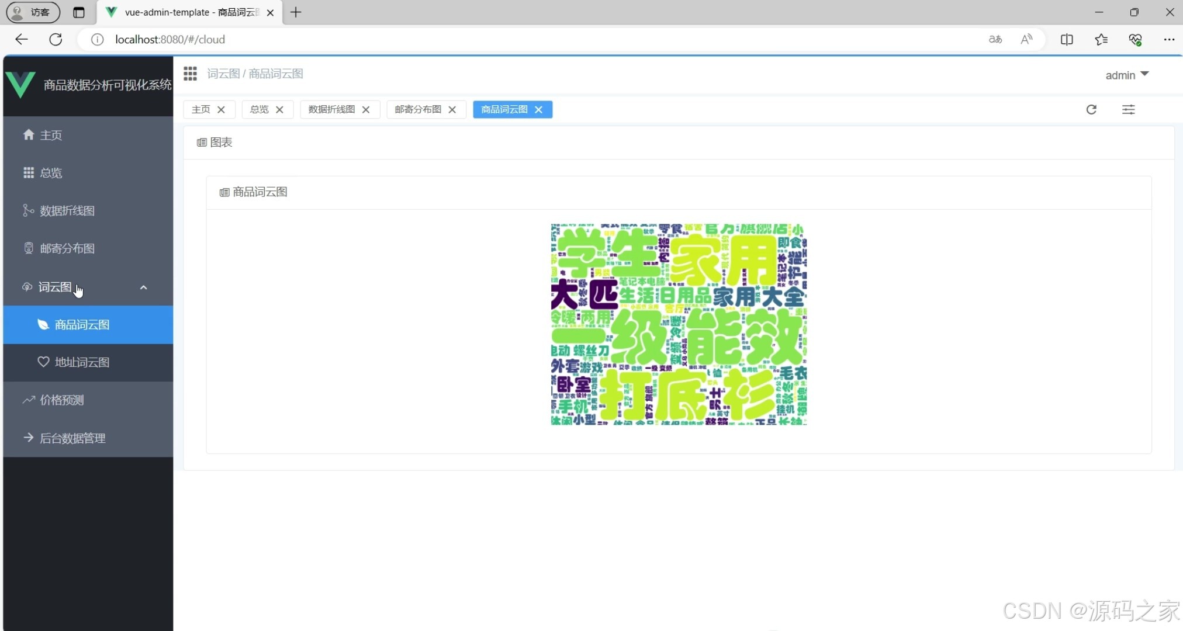Click the grid menu icon beside breadcrumb
This screenshot has width=1183, height=631.
click(x=190, y=73)
